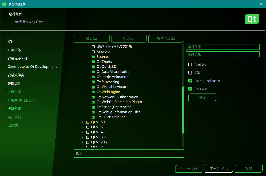Uncheck the Qt Purchasing checkbox
The image size is (266, 176).
(93, 82)
